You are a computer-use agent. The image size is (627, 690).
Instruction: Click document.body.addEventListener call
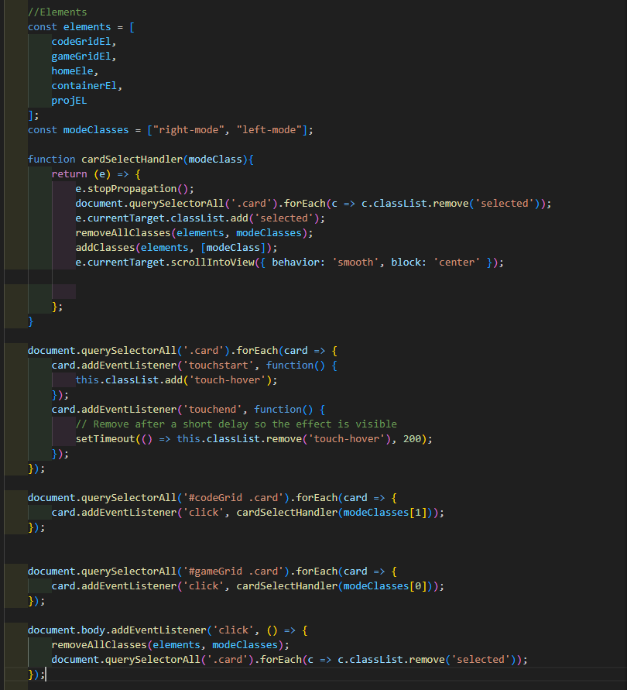168,630
